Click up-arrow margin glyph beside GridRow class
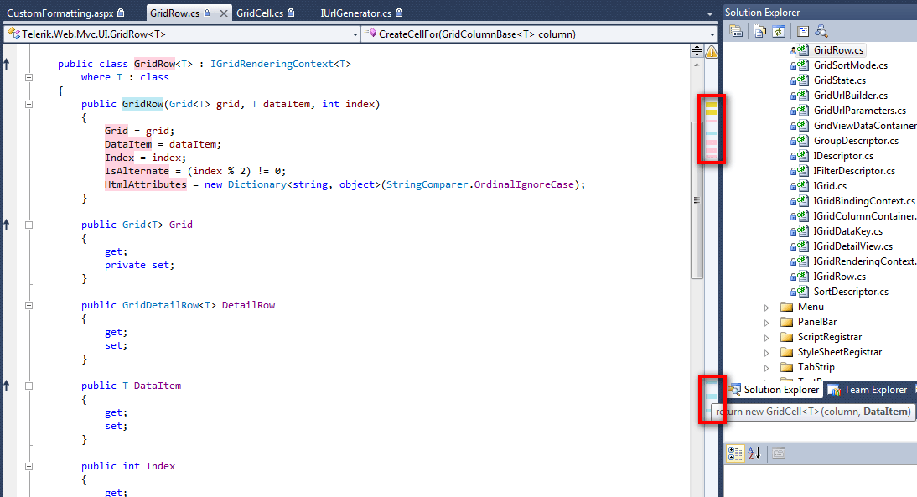917x497 pixels. (7, 63)
